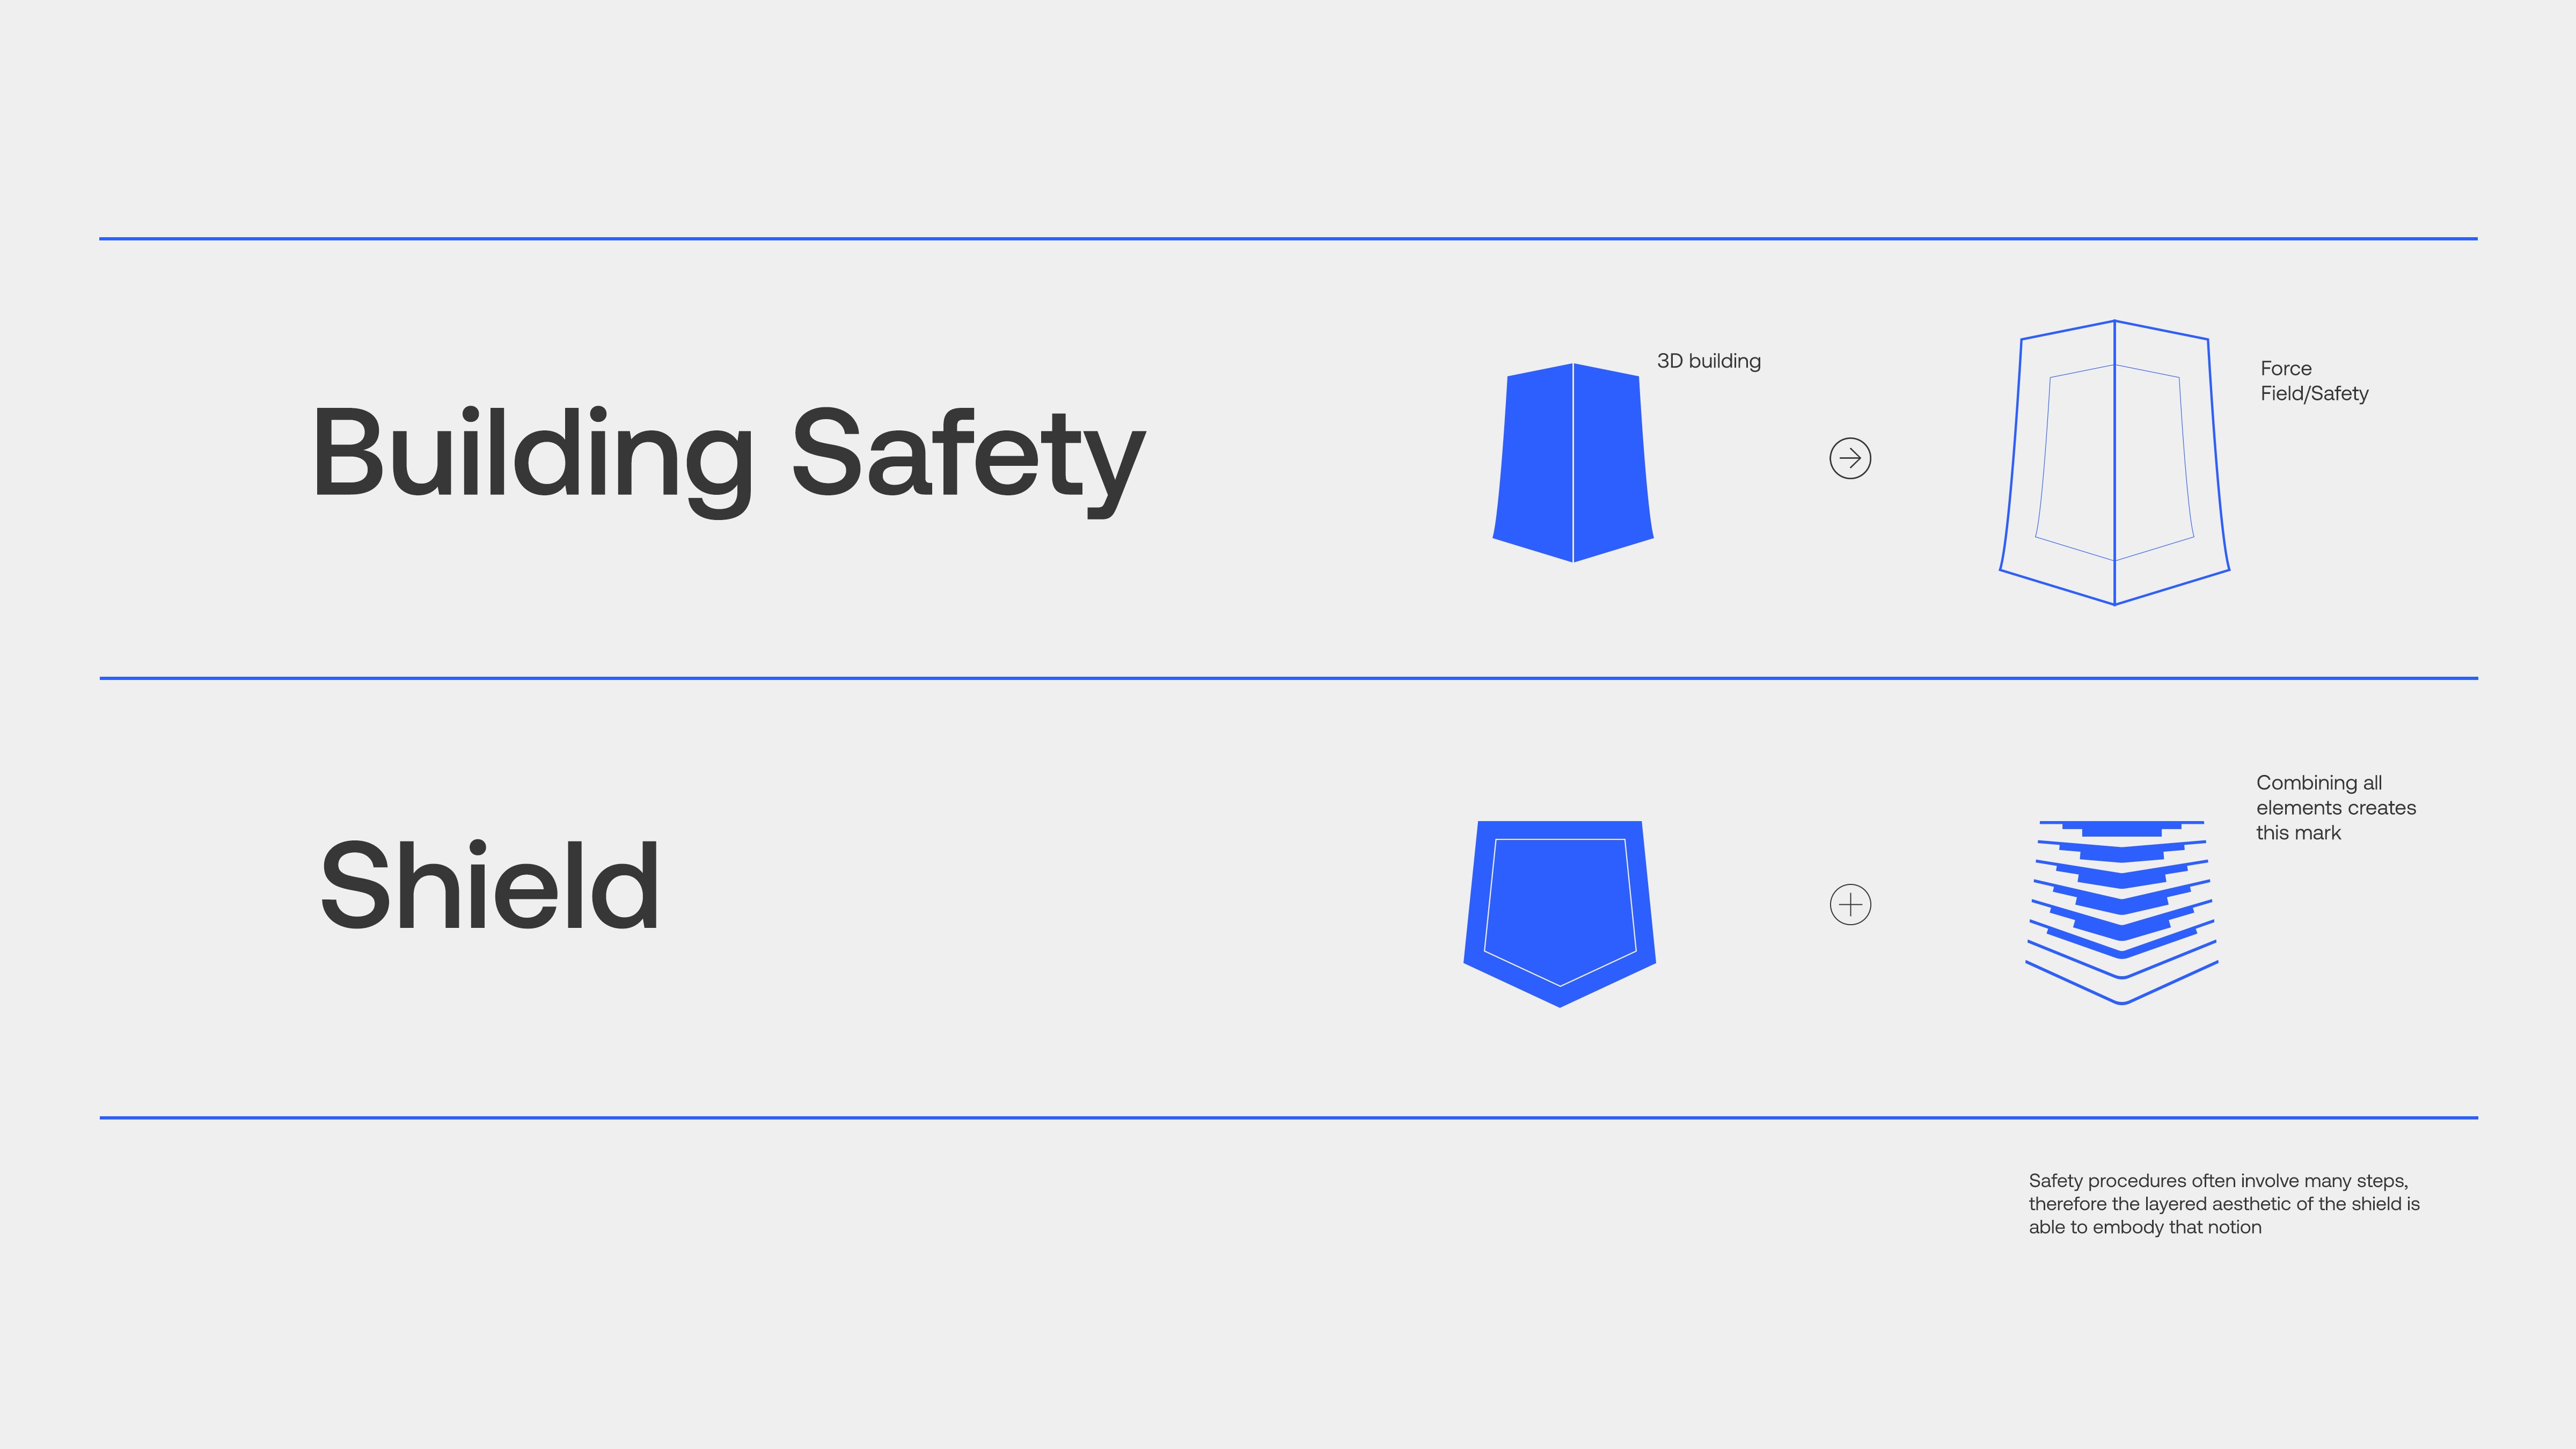This screenshot has width=2576, height=1449.
Task: Click the solid blue shield shape
Action: point(1560,913)
